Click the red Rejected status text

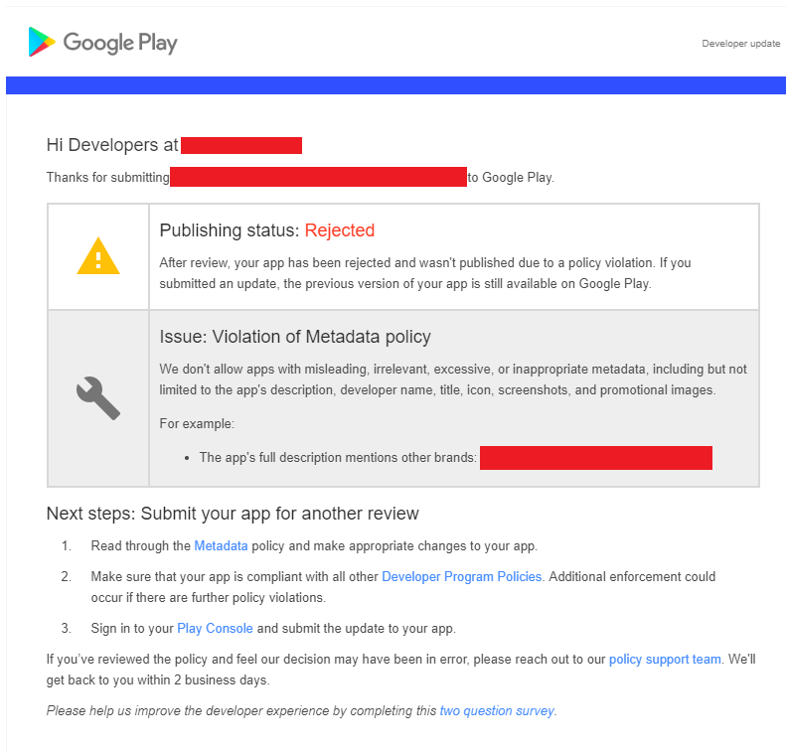pyautogui.click(x=340, y=230)
